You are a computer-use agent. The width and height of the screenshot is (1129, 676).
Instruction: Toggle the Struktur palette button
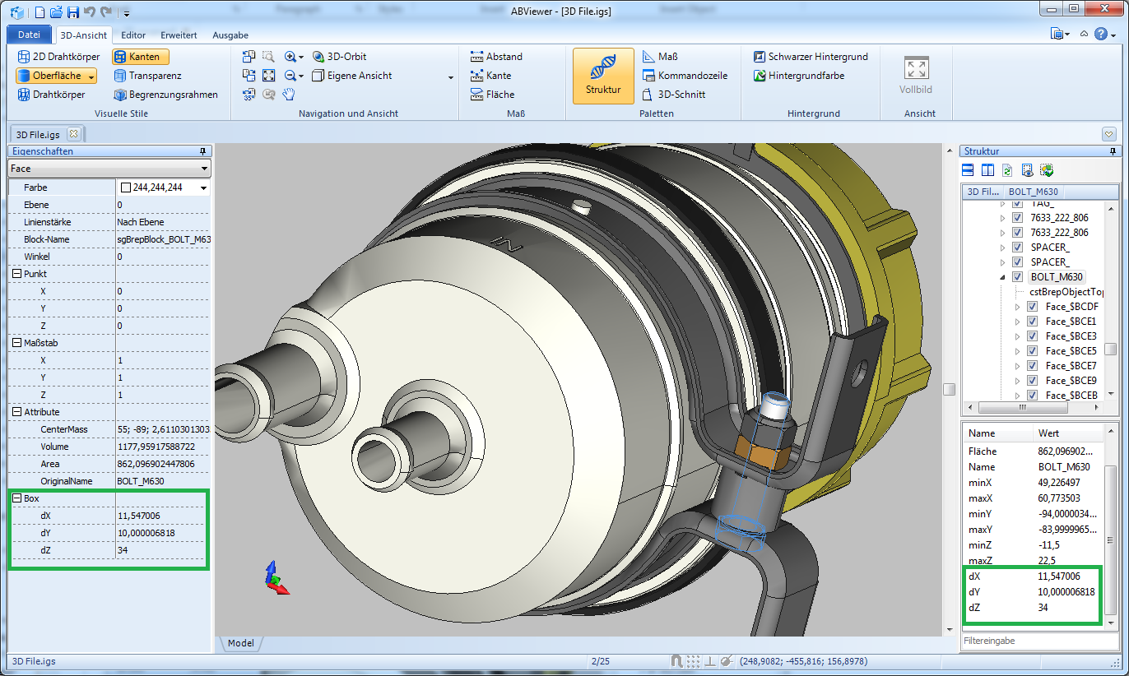coord(603,76)
